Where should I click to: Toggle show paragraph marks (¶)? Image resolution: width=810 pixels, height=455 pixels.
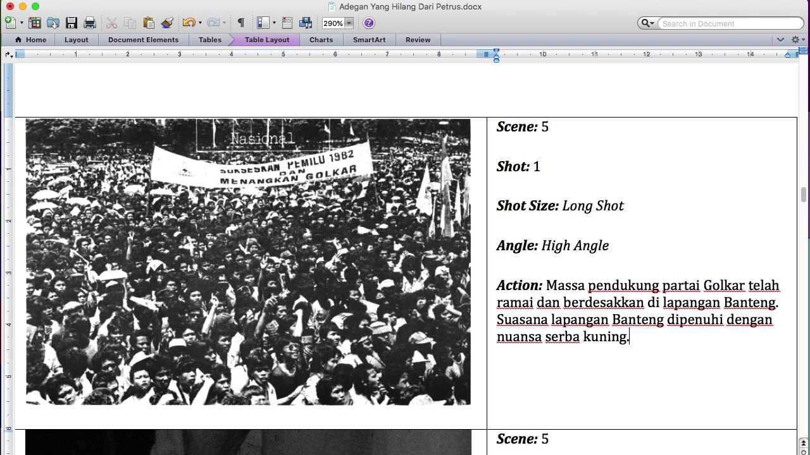[x=241, y=23]
